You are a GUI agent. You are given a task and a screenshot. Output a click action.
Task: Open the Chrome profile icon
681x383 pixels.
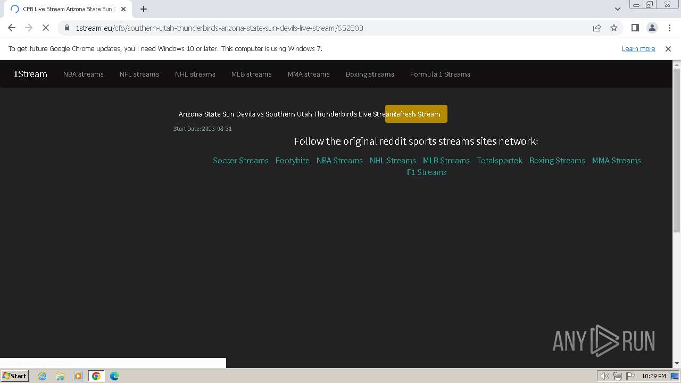(x=652, y=28)
